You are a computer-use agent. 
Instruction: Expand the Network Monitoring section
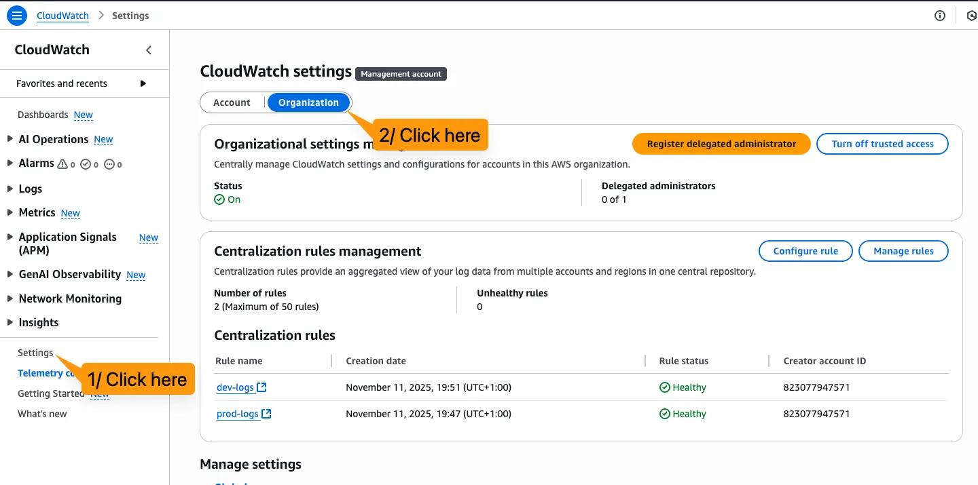(x=10, y=298)
